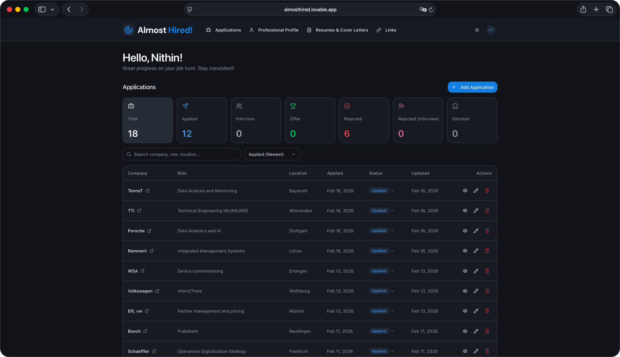View TTi application details via eye icon

465,211
